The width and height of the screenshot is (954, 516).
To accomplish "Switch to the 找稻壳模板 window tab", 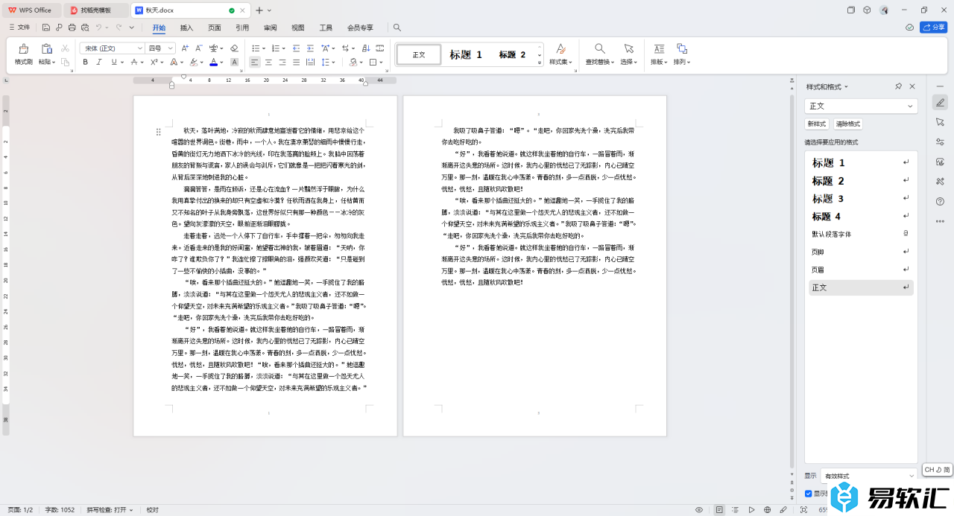I will pos(96,10).
